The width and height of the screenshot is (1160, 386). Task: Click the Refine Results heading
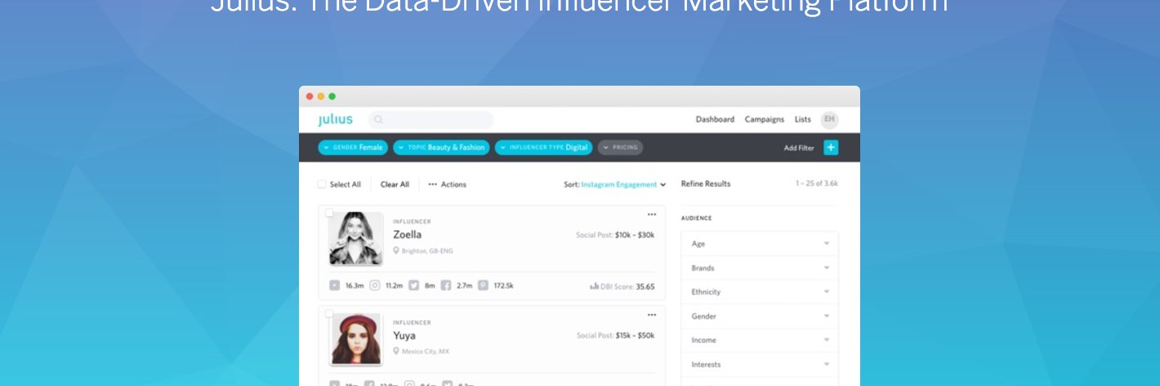pos(706,184)
